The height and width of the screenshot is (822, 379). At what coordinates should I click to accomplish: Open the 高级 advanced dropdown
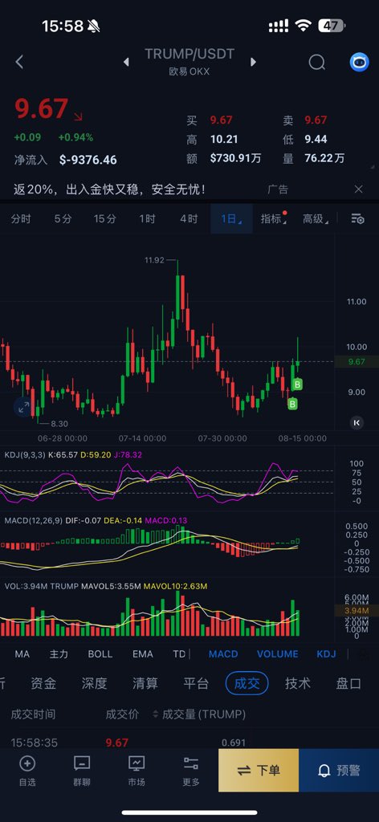(x=316, y=219)
